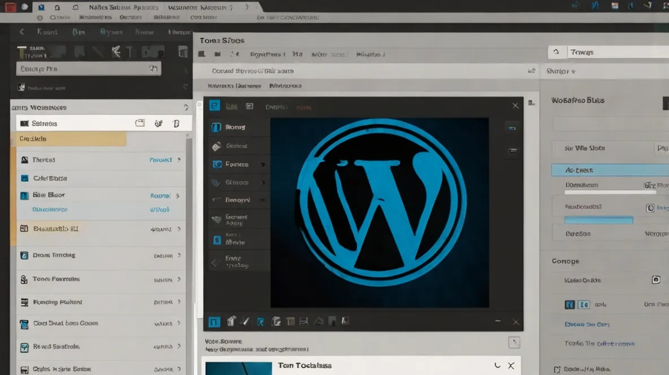Click refresh icon on 'Ton Toctaisss' card
The width and height of the screenshot is (669, 375).
pos(497,365)
